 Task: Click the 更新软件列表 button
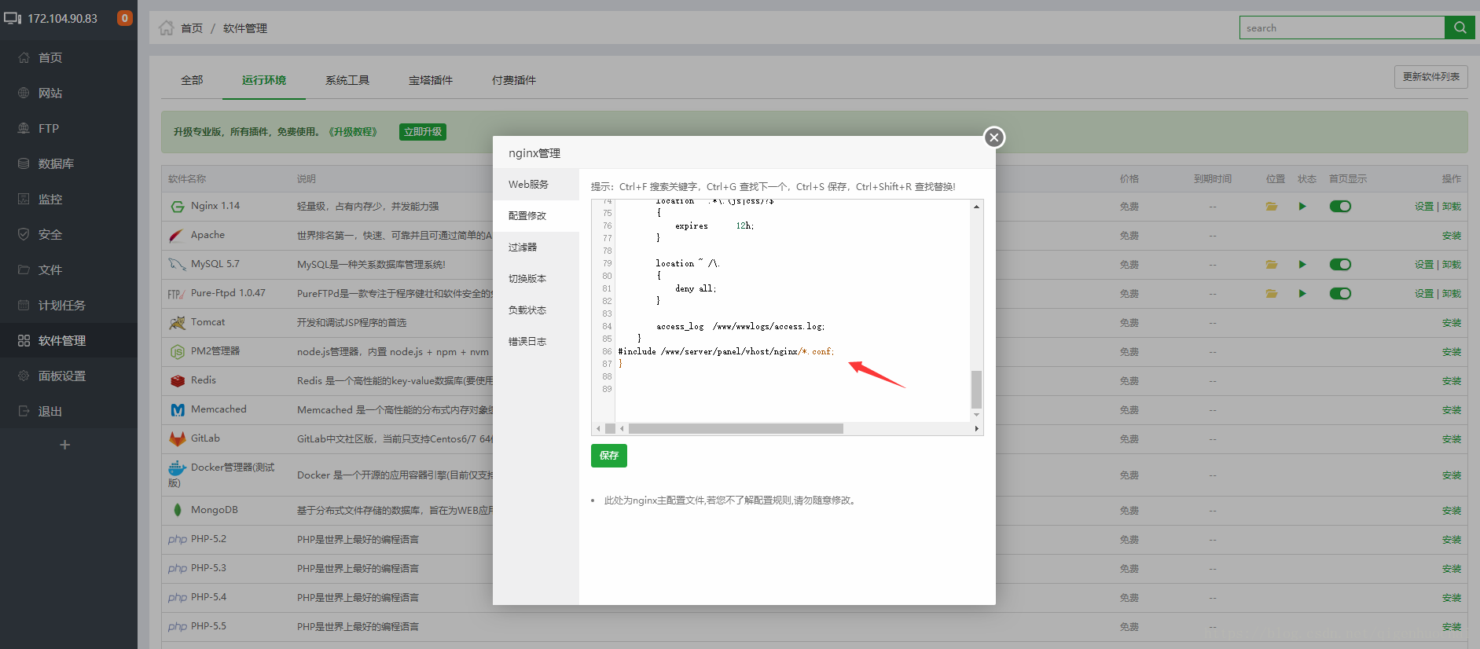coord(1431,77)
